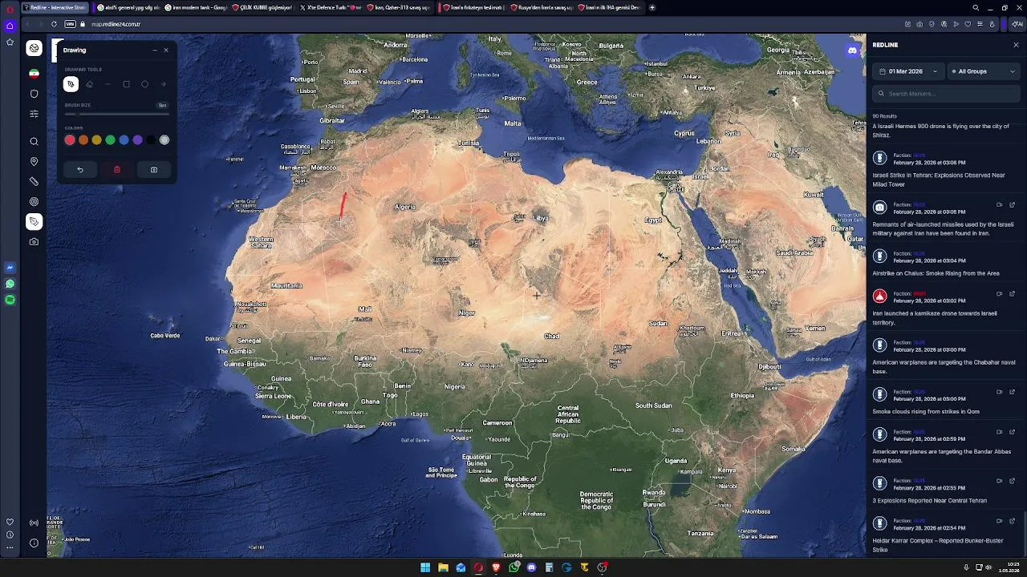The image size is (1027, 577).
Task: Open the Windows Start menu
Action: (425, 567)
